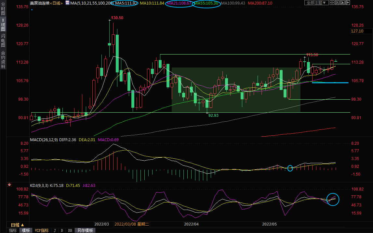Toggle the B indicator button
Viewport: 373px width, 233px height.
coord(62,230)
